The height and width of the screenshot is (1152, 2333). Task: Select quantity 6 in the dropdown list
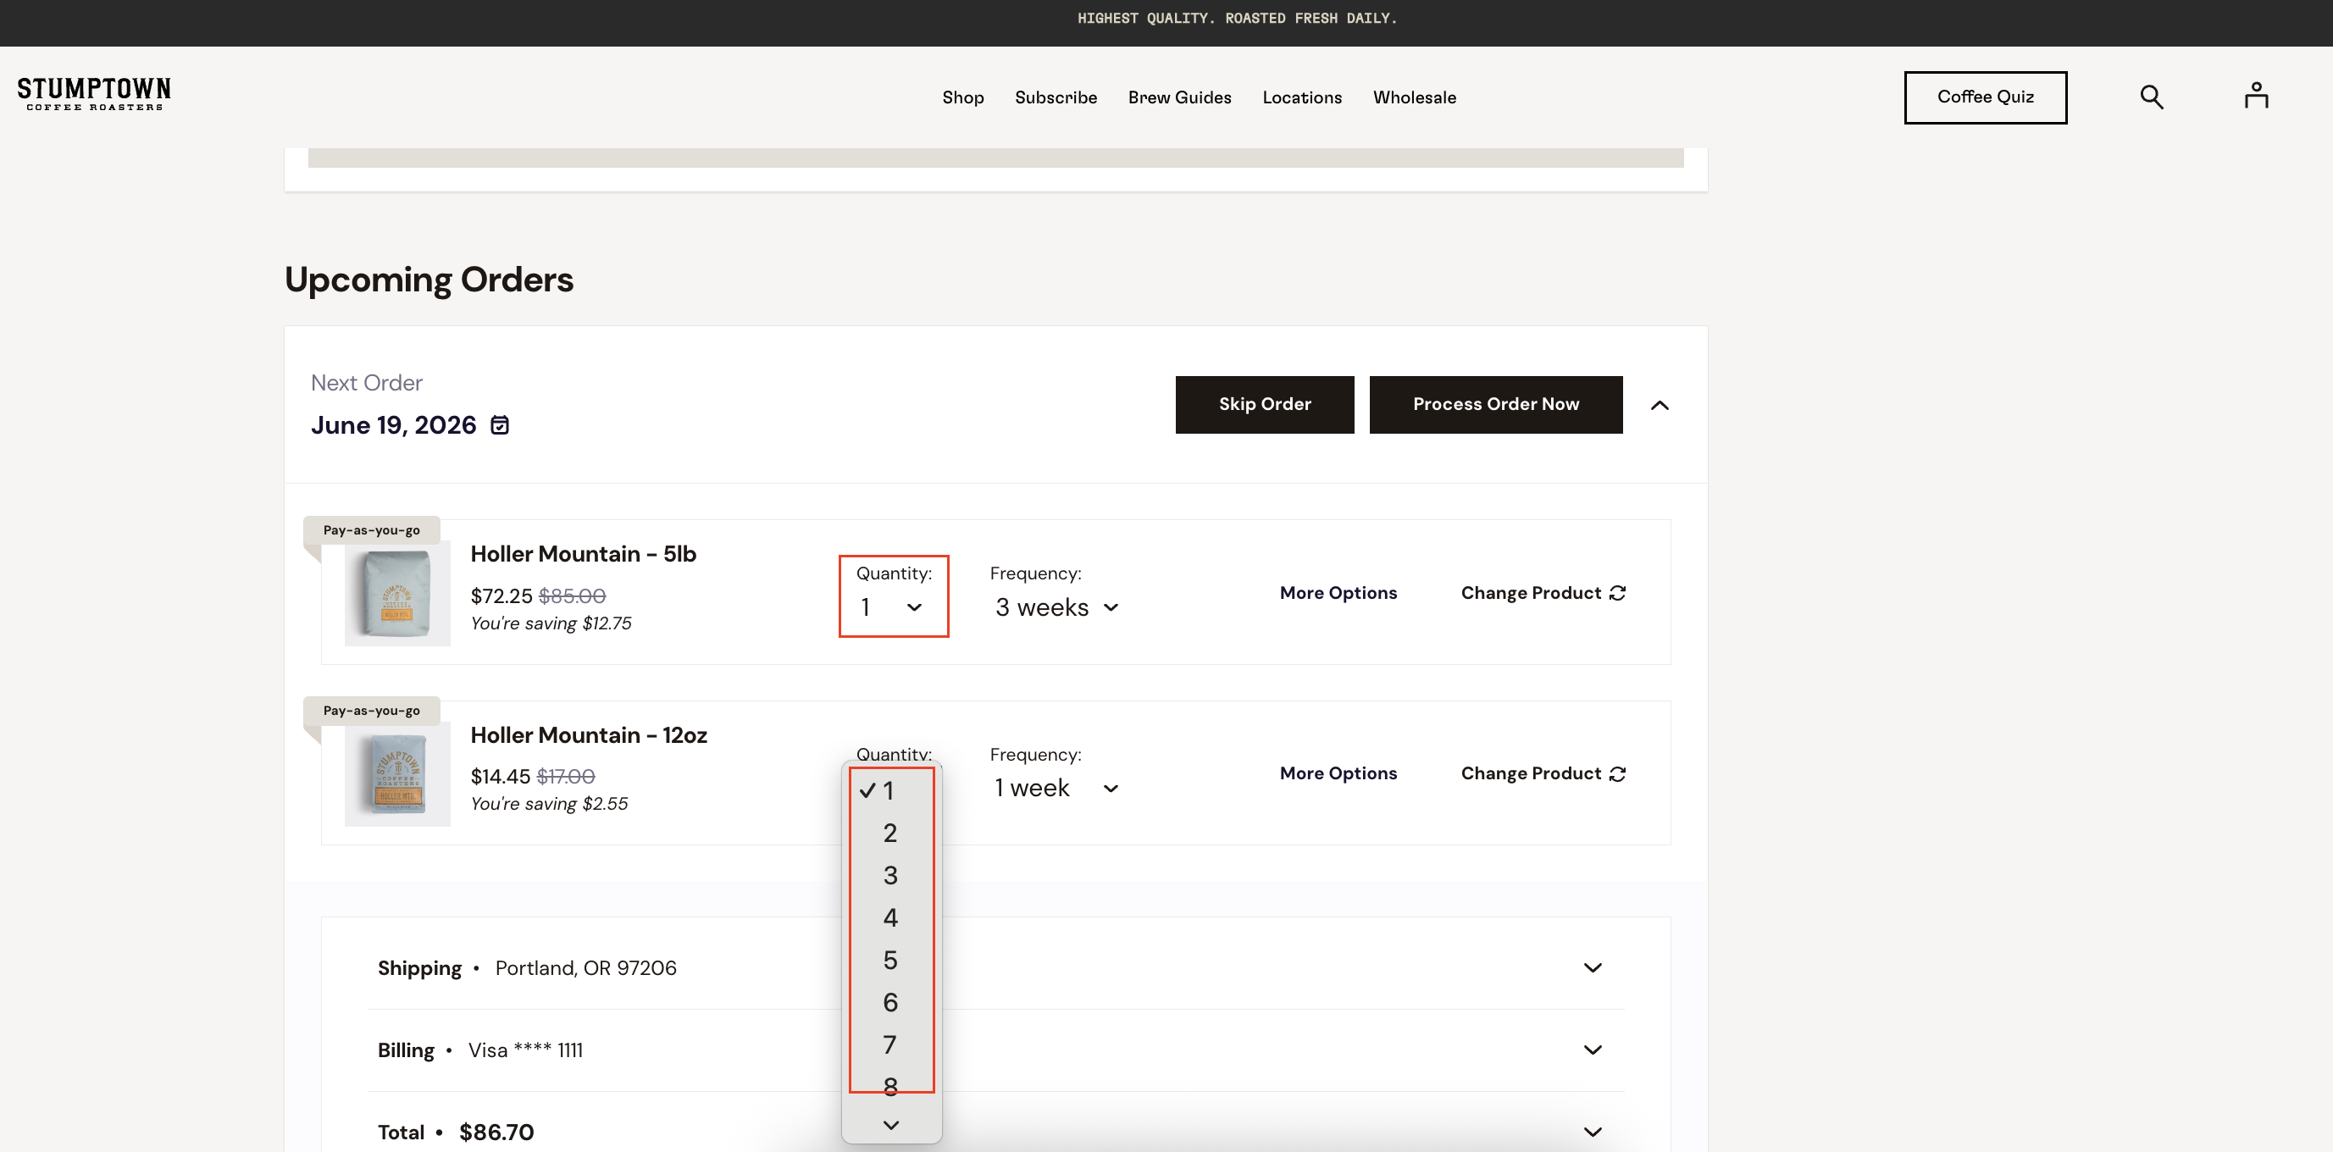(x=890, y=1003)
